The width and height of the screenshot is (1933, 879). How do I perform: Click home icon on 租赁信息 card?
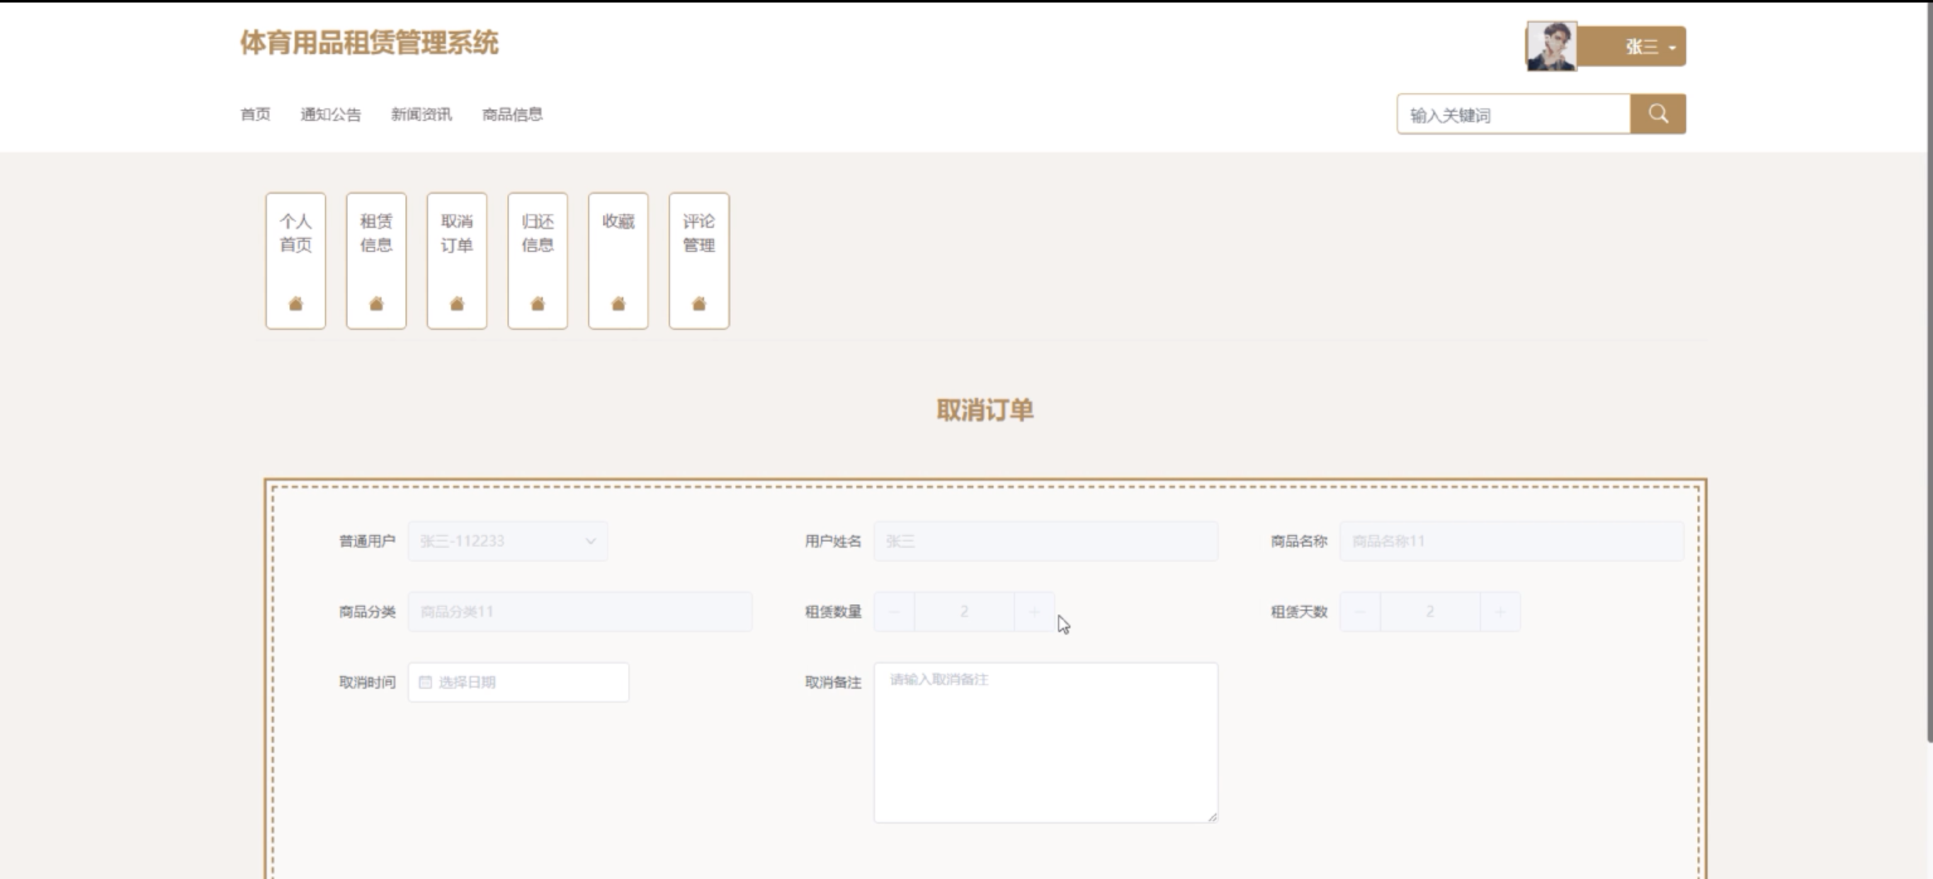[x=376, y=303]
